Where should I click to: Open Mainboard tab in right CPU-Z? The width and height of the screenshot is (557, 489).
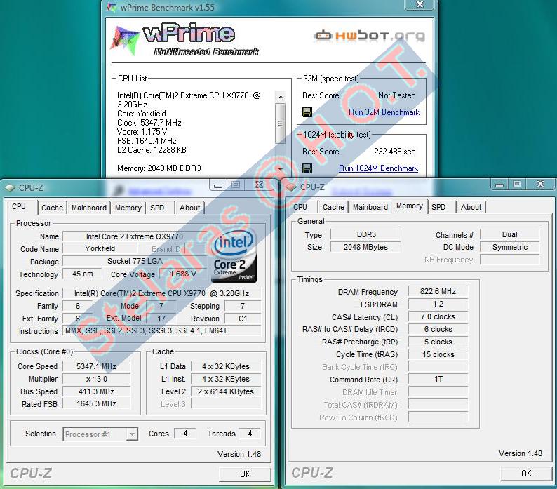370,207
